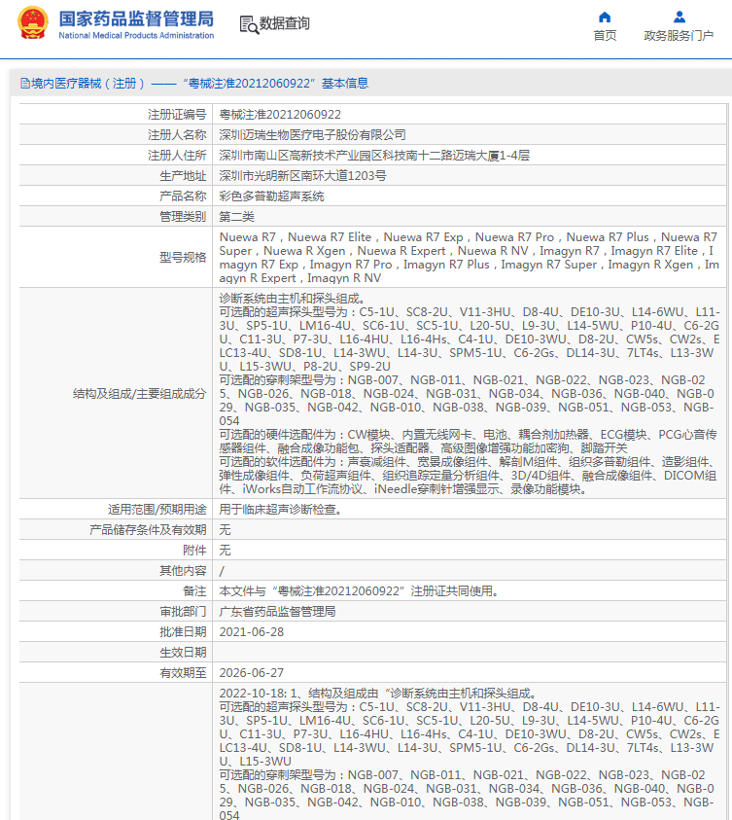Click the 结构及组成/主要组成成分 label
732x820 pixels.
click(x=140, y=394)
